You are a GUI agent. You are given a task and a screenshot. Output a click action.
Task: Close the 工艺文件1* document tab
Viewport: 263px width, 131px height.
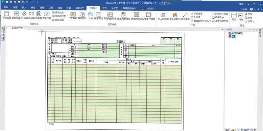26,28
